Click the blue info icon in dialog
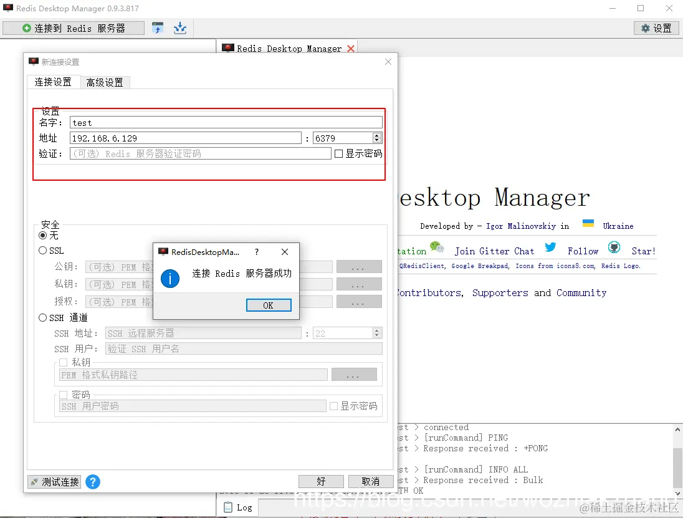Screen dimensions: 683x518 170,279
